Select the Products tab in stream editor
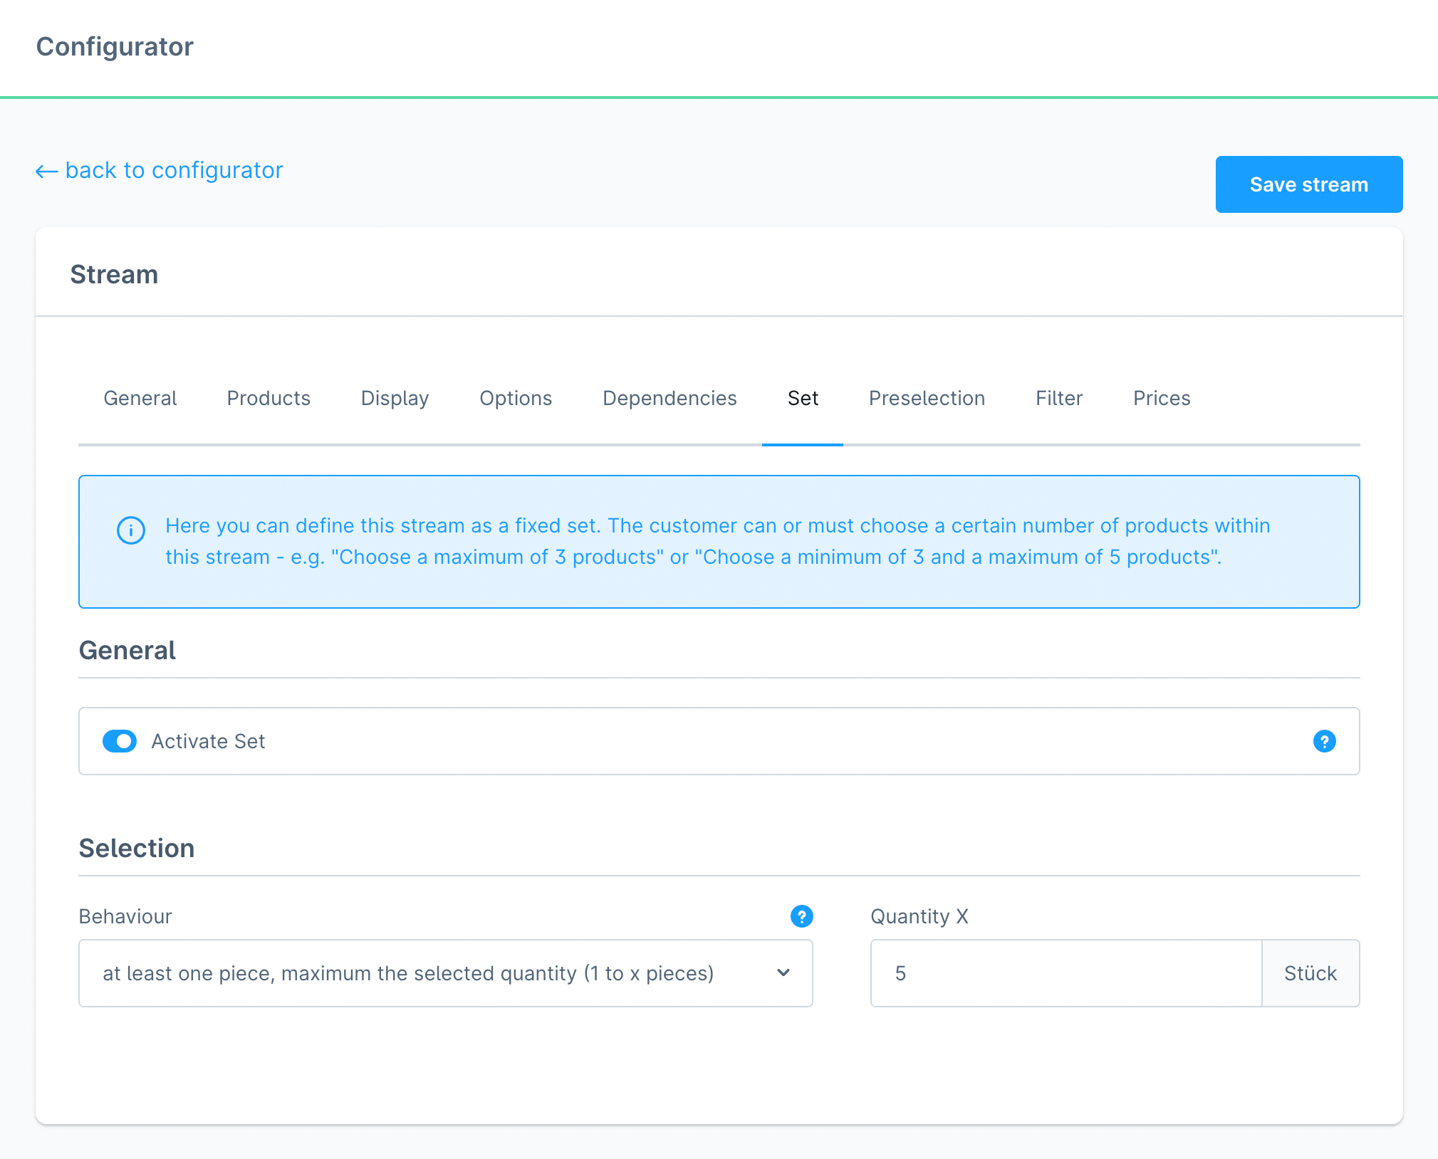Image resolution: width=1438 pixels, height=1159 pixels. pyautogui.click(x=269, y=397)
